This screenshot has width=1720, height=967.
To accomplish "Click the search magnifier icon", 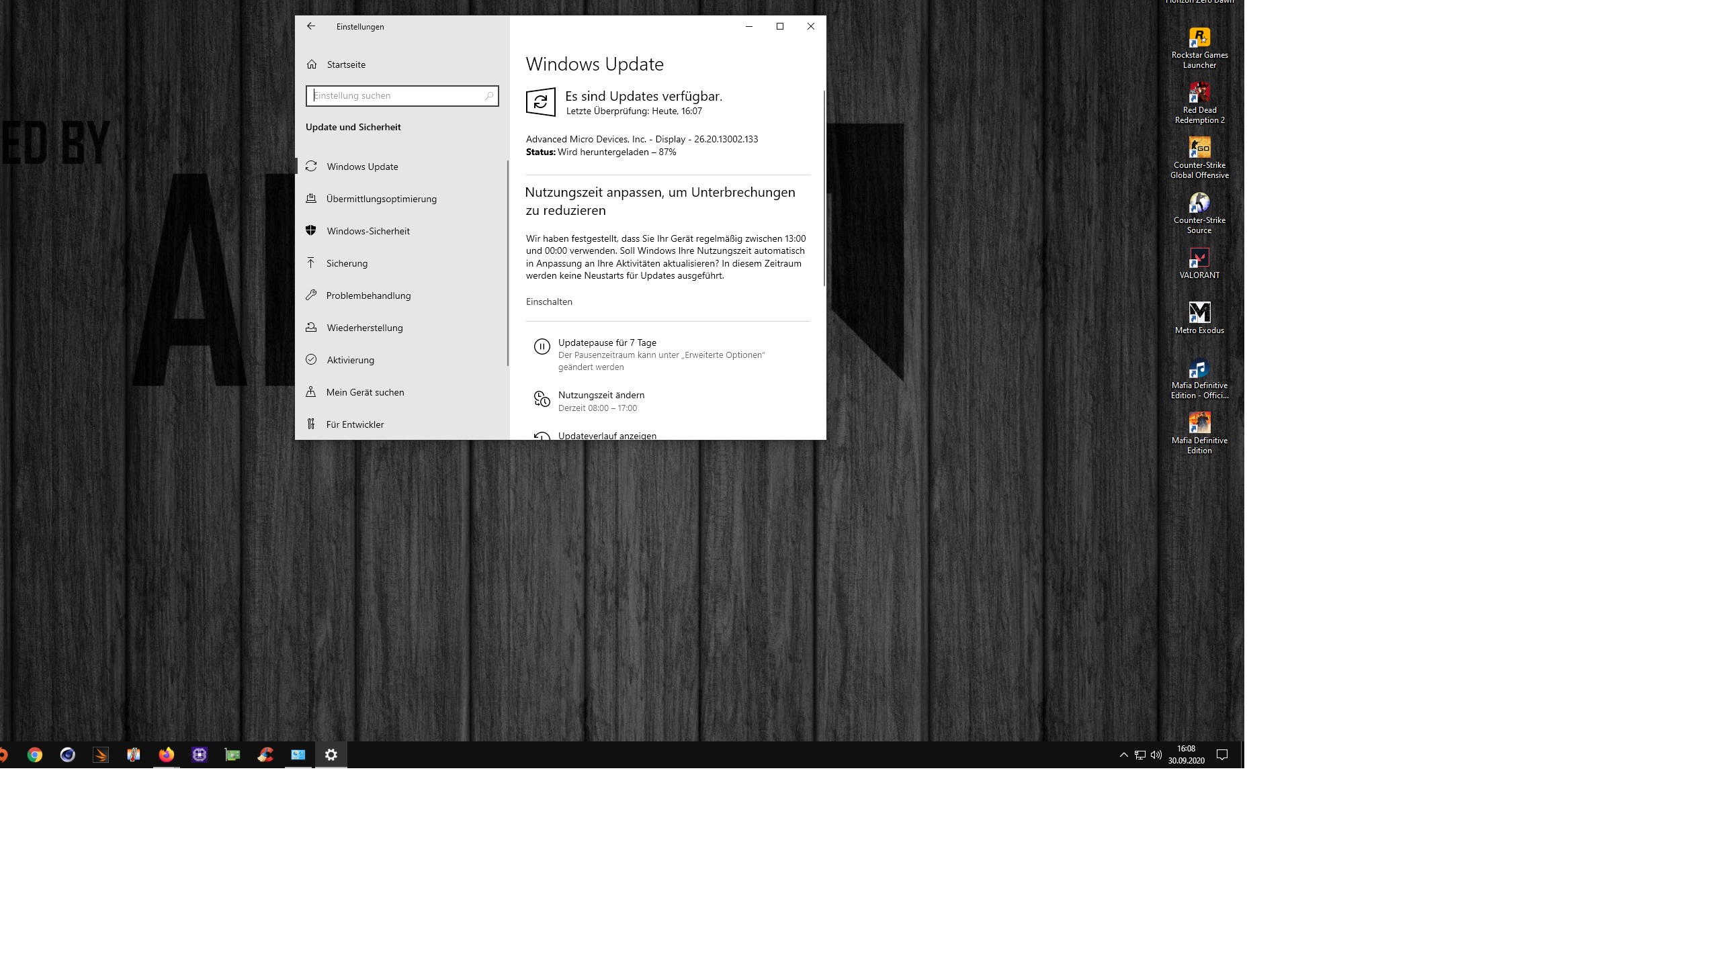I will (x=488, y=96).
